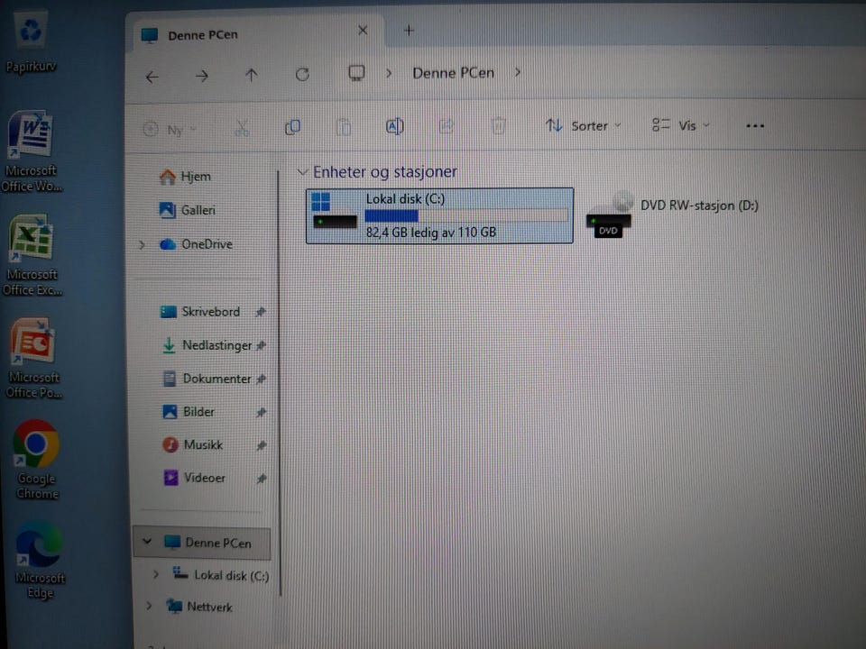This screenshot has width=866, height=649.
Task: Open the Bilder quick access folder
Action: (x=189, y=412)
